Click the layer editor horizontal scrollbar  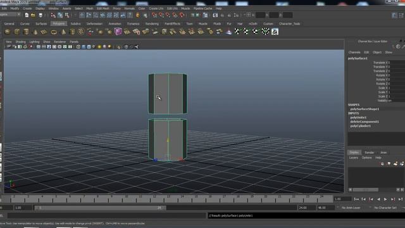click(x=366, y=190)
